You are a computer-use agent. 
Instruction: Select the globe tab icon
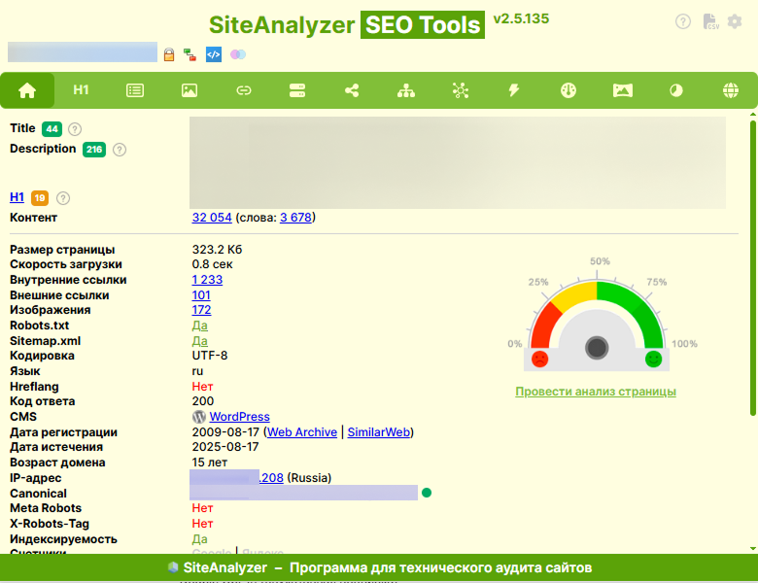click(x=731, y=90)
